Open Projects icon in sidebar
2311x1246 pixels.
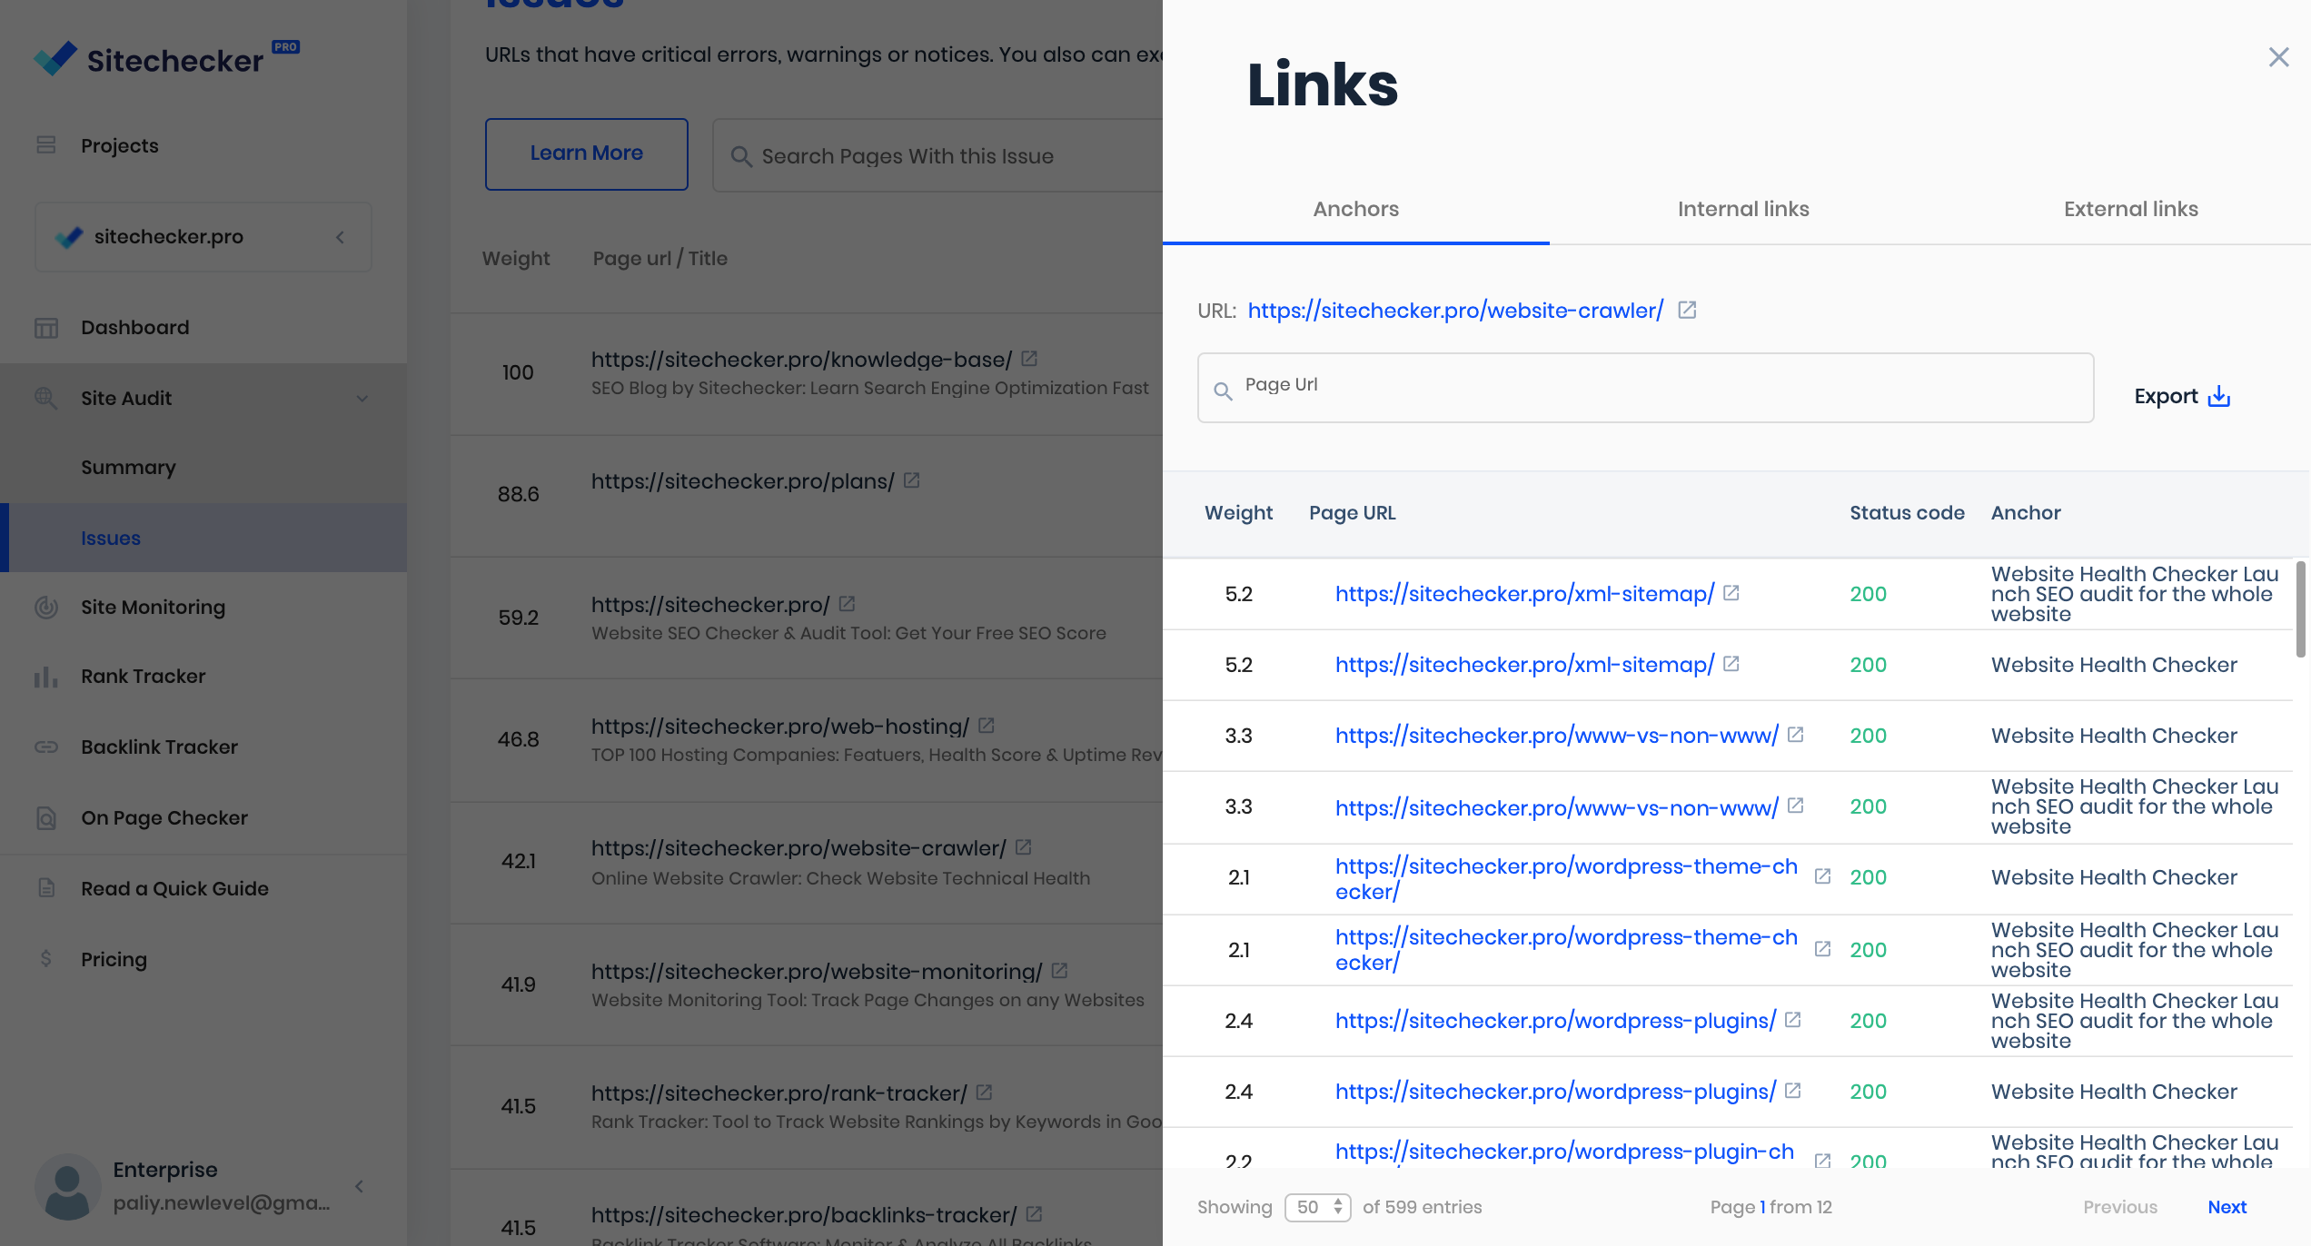click(45, 145)
